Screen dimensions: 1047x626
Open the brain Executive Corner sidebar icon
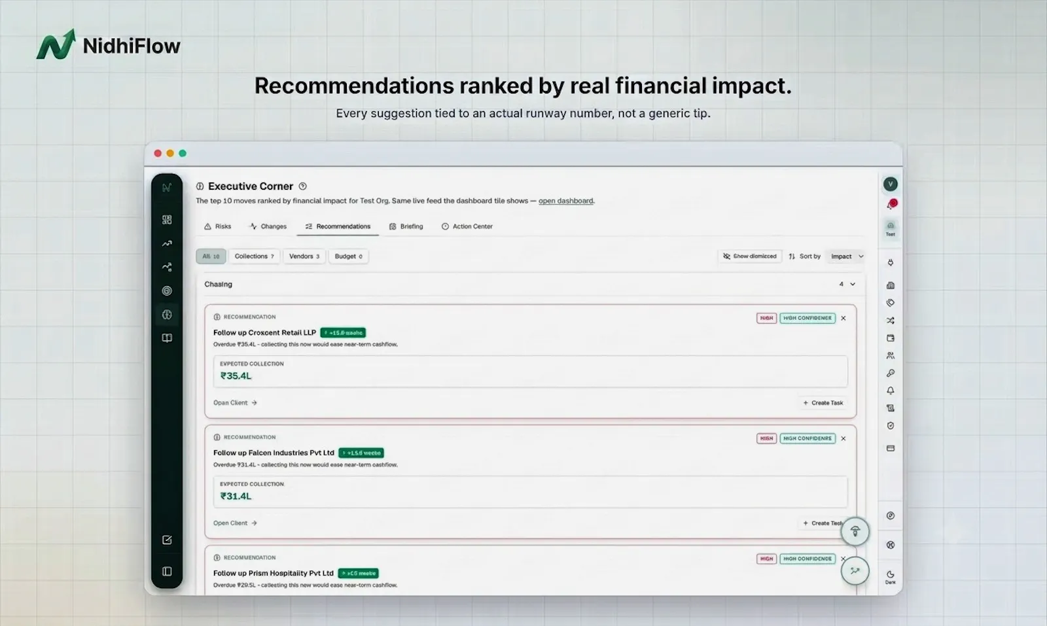tap(167, 315)
